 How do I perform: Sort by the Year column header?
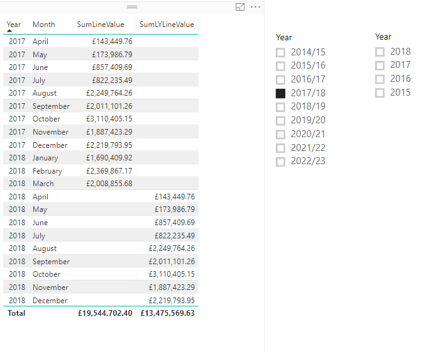pyautogui.click(x=14, y=25)
